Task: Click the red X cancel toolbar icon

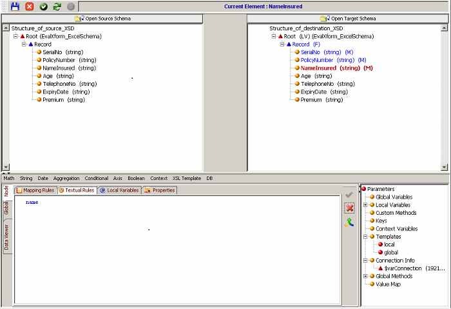Action: 30,6
